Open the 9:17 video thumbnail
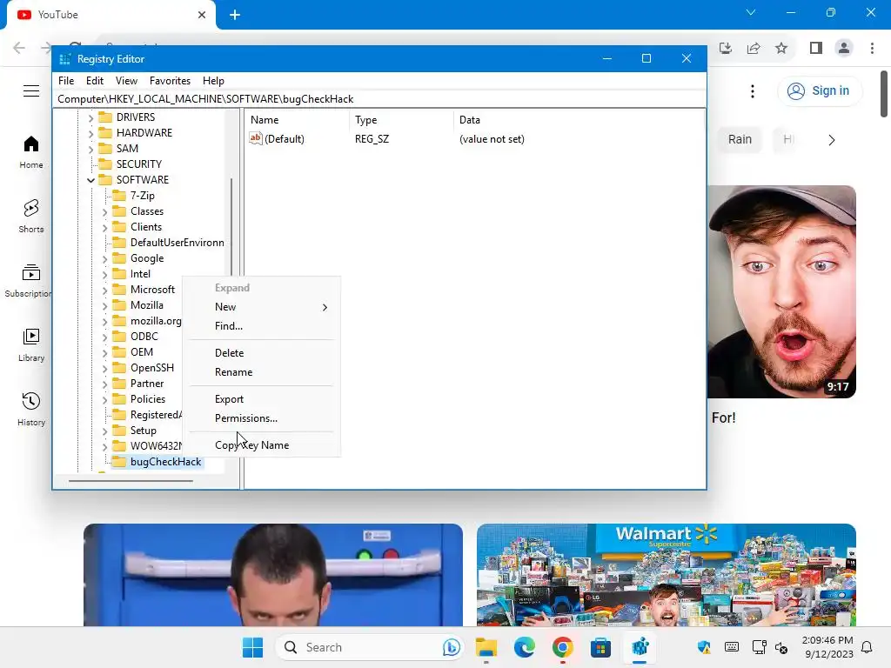Image resolution: width=891 pixels, height=668 pixels. (781, 291)
